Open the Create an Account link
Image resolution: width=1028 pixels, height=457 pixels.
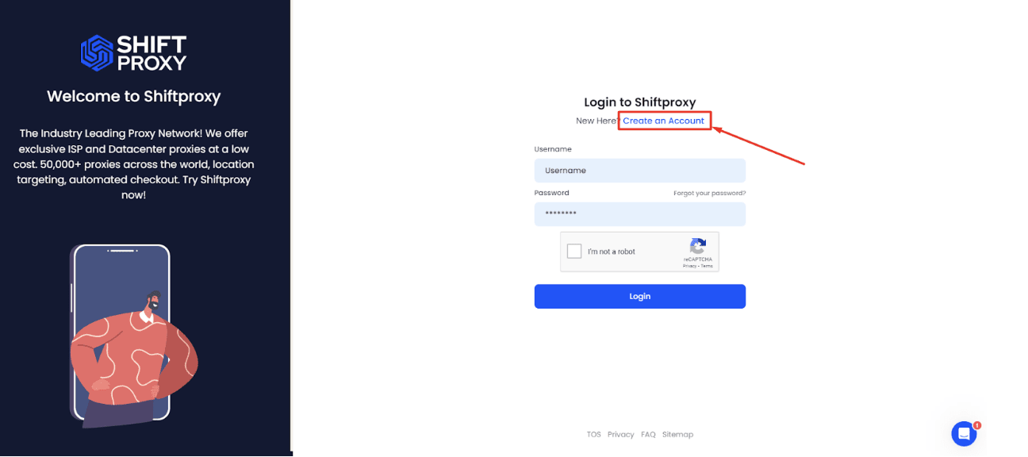point(663,121)
